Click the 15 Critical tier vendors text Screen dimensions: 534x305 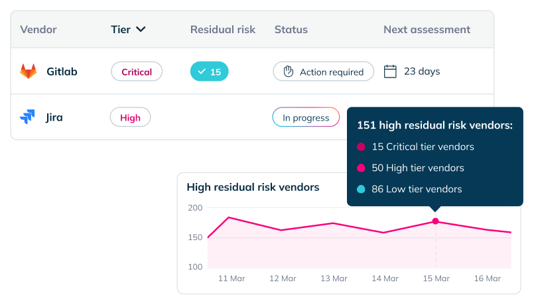423,147
